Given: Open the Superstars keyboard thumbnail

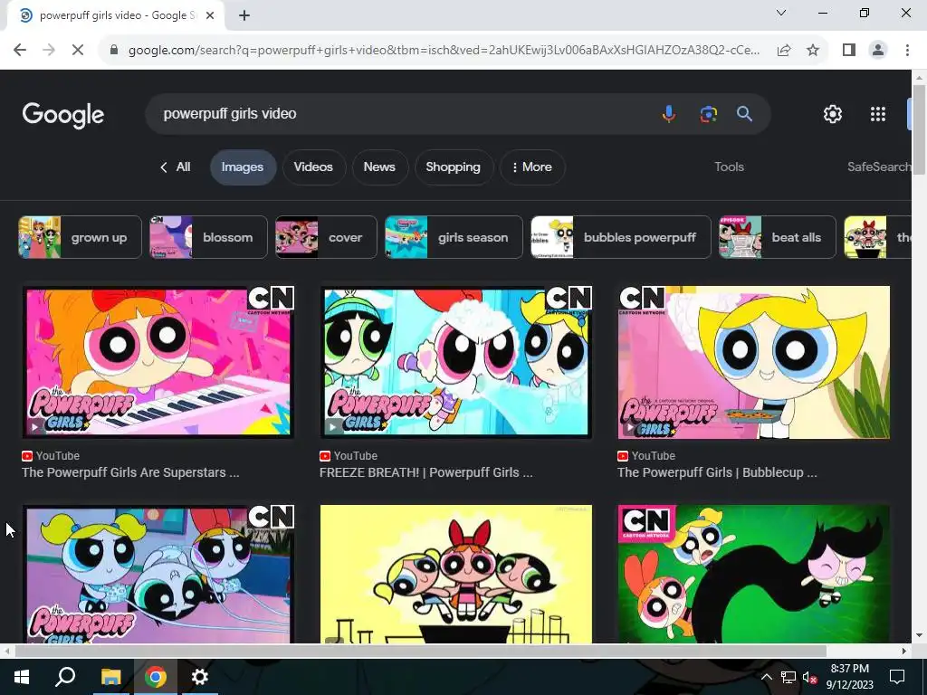Looking at the screenshot, I should click(x=158, y=362).
